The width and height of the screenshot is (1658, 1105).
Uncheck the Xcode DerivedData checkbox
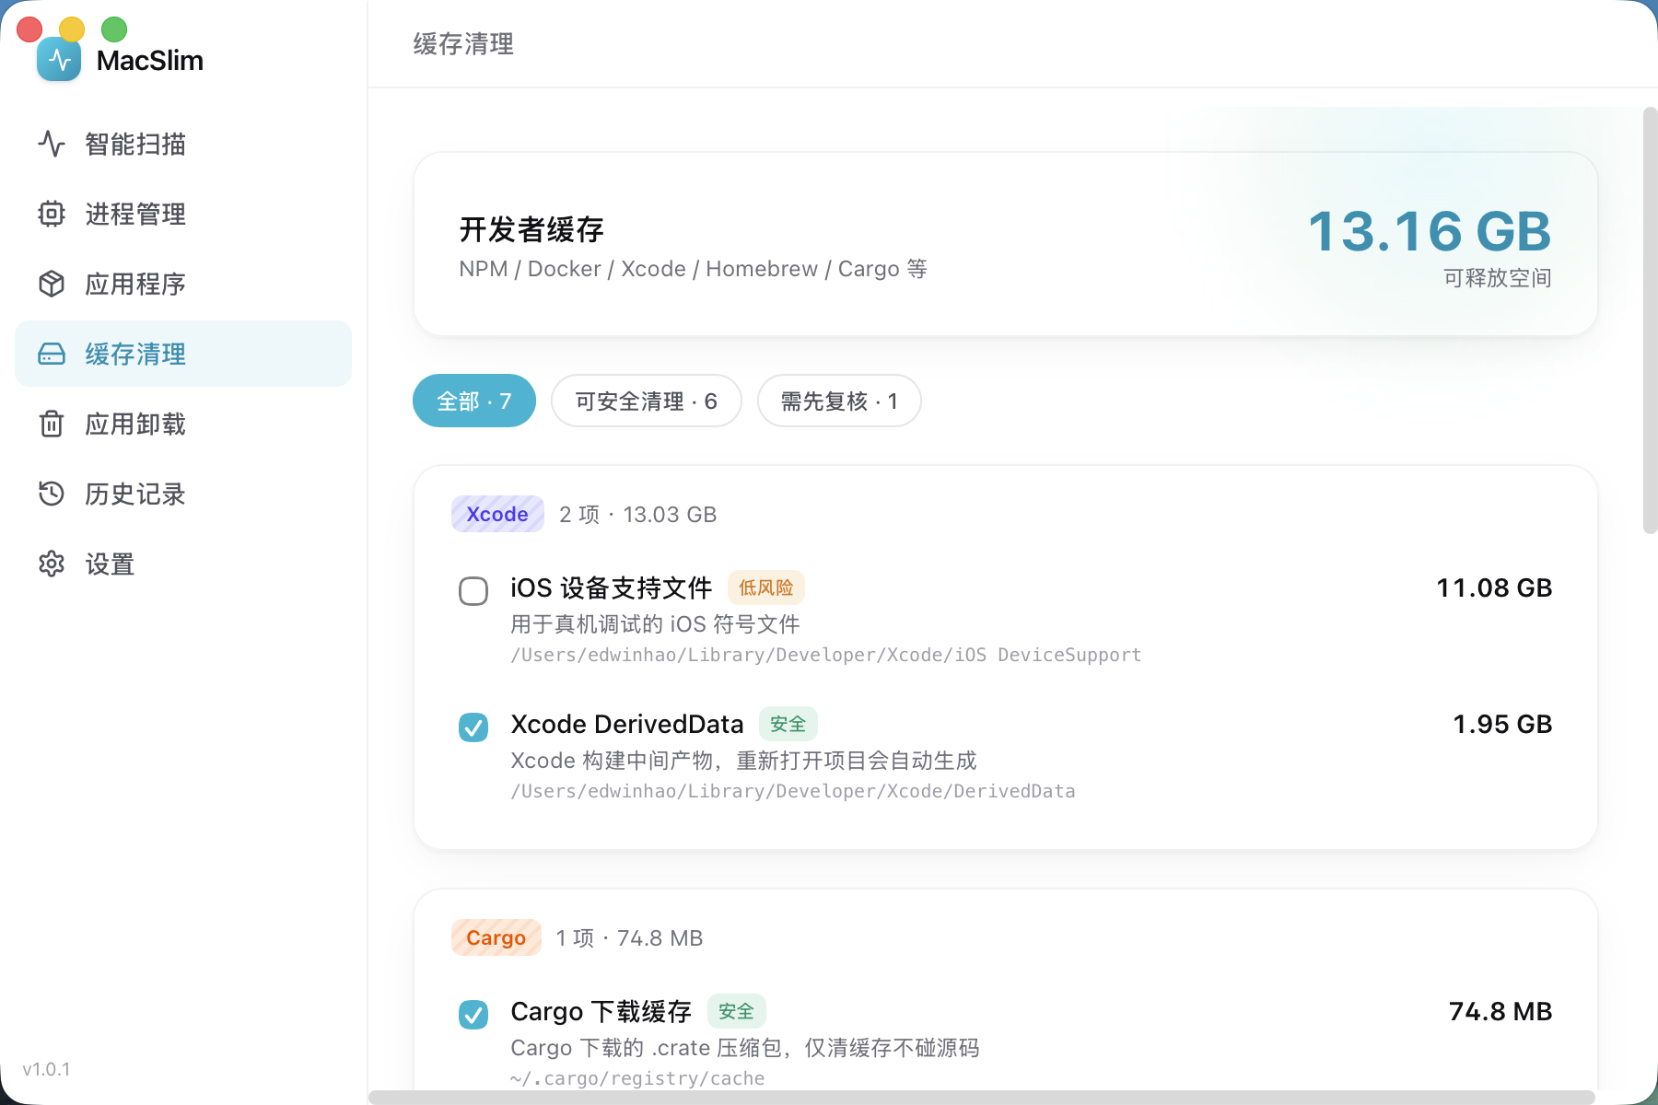pos(473,727)
